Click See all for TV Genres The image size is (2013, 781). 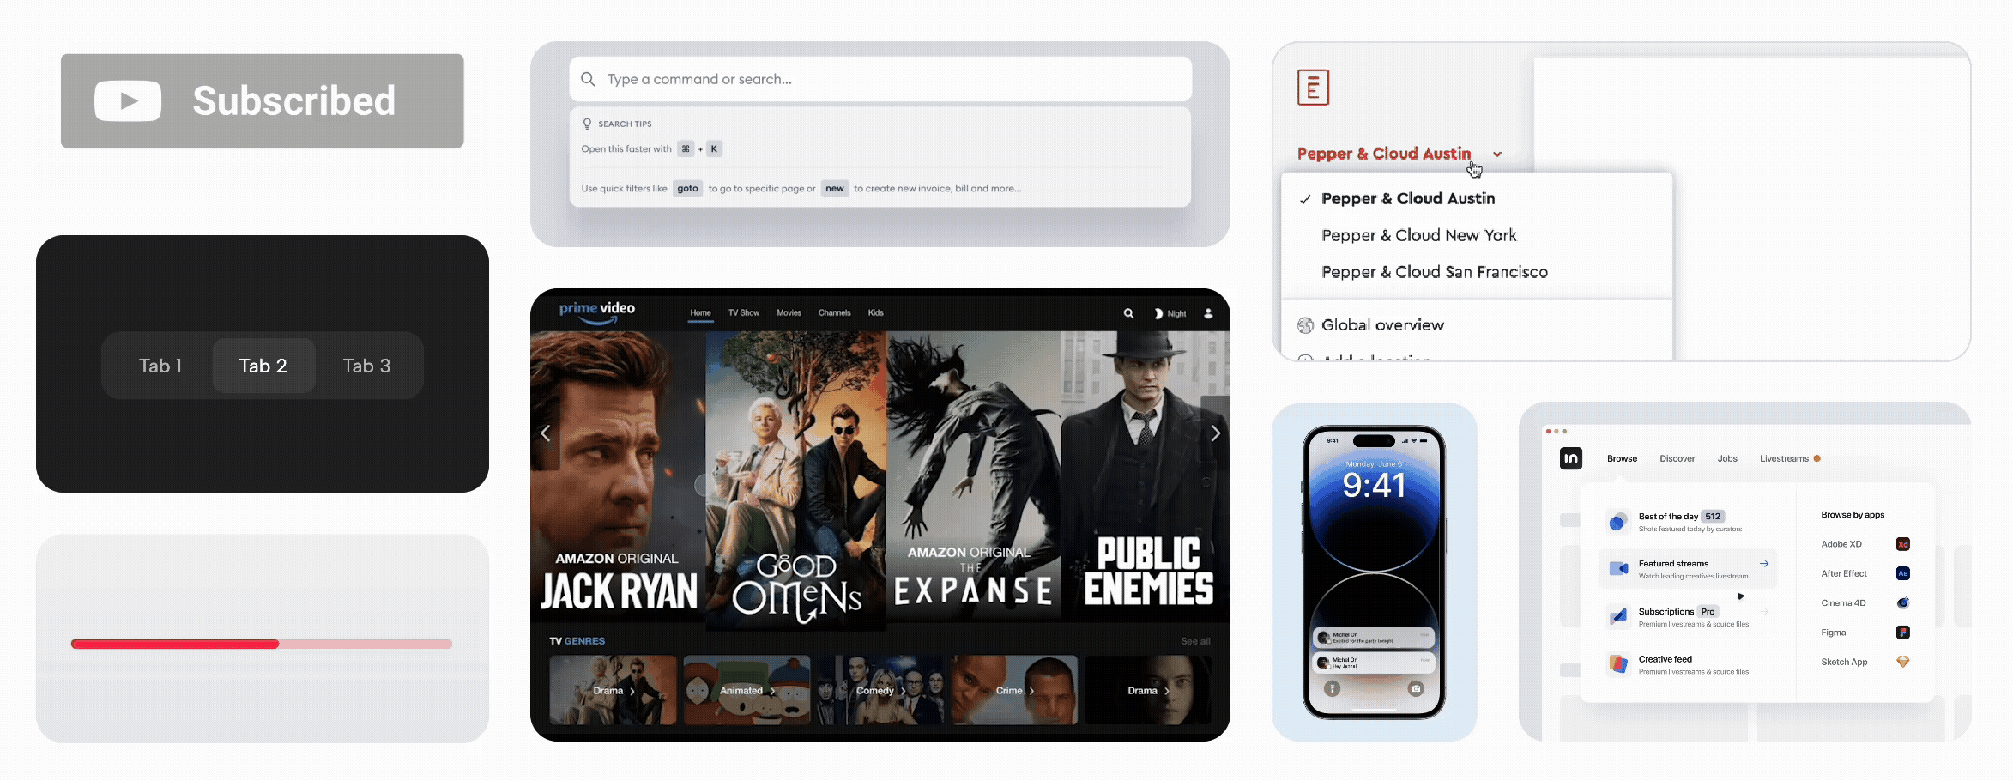pos(1195,641)
